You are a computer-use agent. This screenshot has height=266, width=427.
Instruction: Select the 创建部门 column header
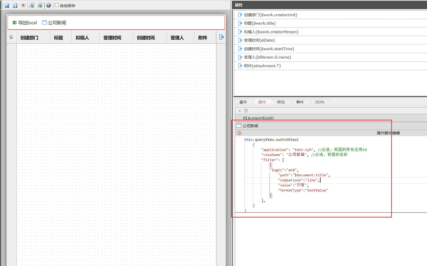(x=29, y=38)
